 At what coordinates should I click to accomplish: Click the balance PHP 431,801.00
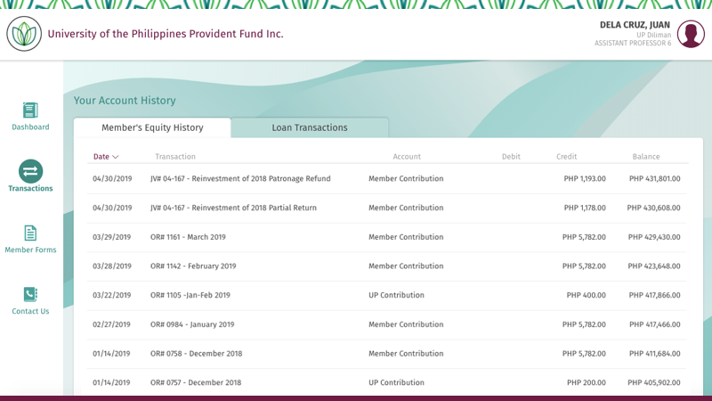coord(655,179)
